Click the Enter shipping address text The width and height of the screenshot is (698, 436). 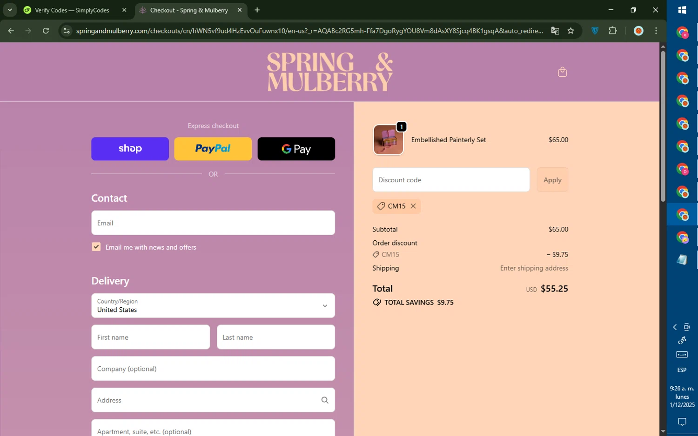534,268
